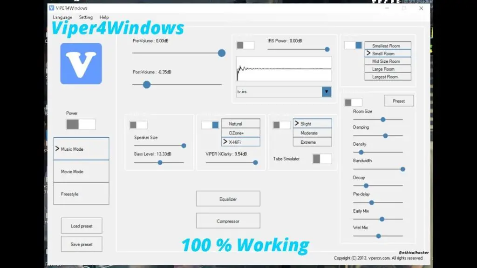Click the Early Mix slider handle
The image size is (477, 268).
(382, 219)
